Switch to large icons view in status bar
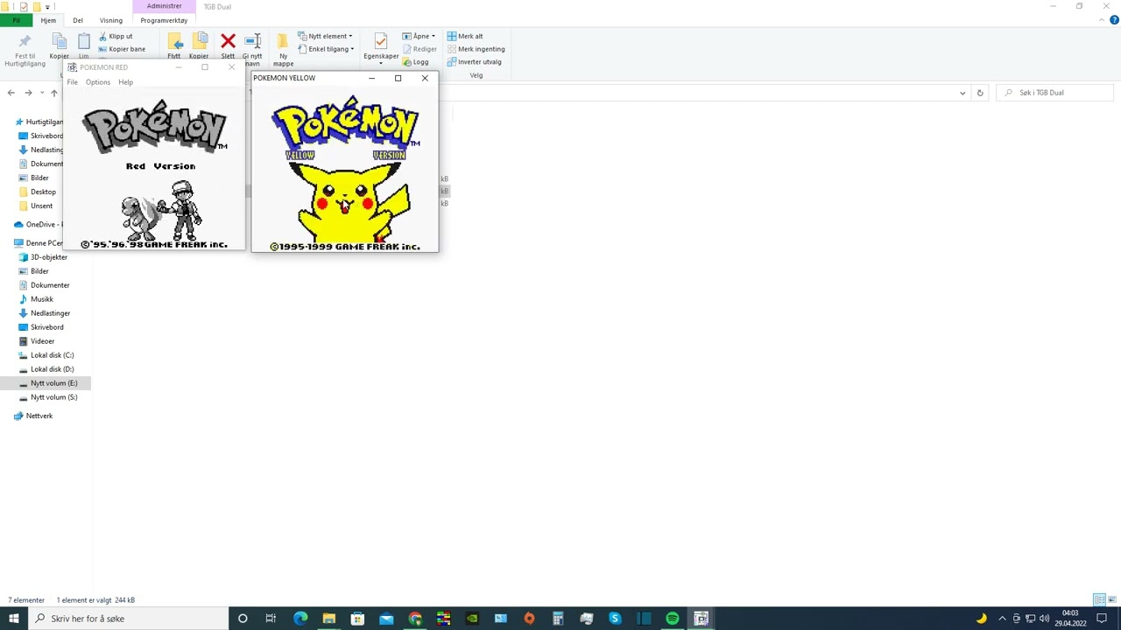 (x=1113, y=600)
